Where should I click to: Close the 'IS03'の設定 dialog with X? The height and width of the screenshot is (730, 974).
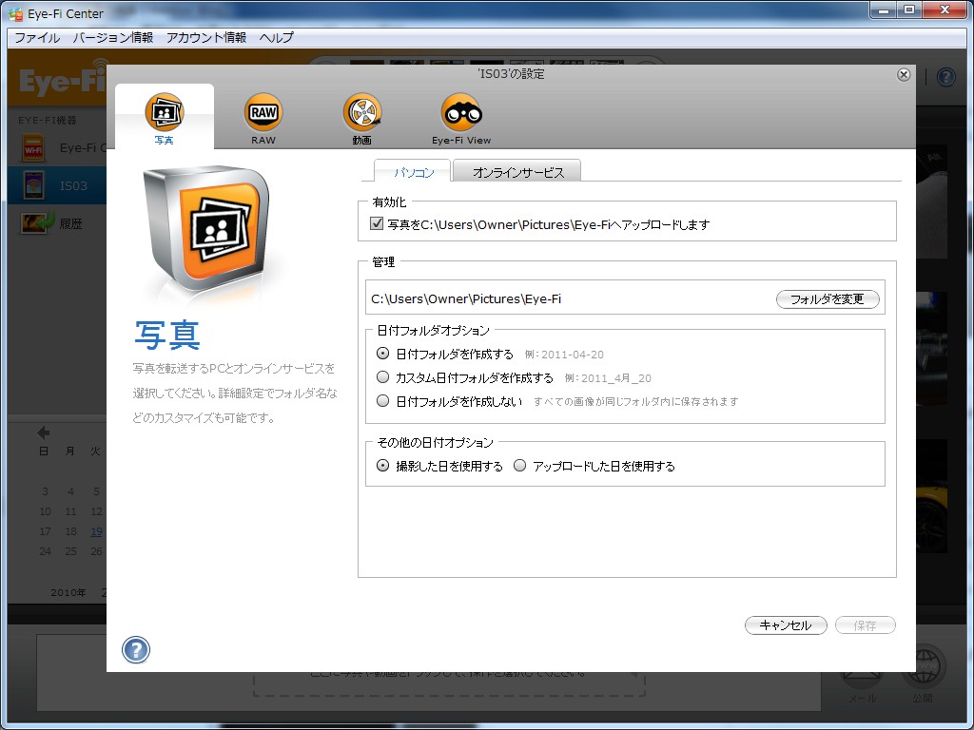pos(904,74)
